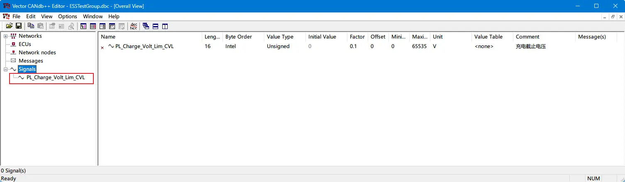Screen dimensions: 625x182
Task: Expand the Networks tree node
Action: pos(6,36)
